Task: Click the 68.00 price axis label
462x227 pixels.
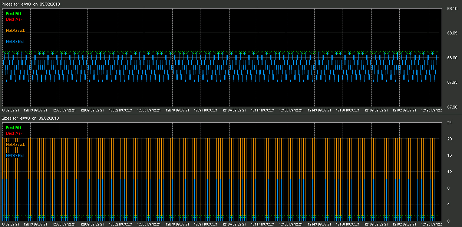Action: [x=452, y=58]
